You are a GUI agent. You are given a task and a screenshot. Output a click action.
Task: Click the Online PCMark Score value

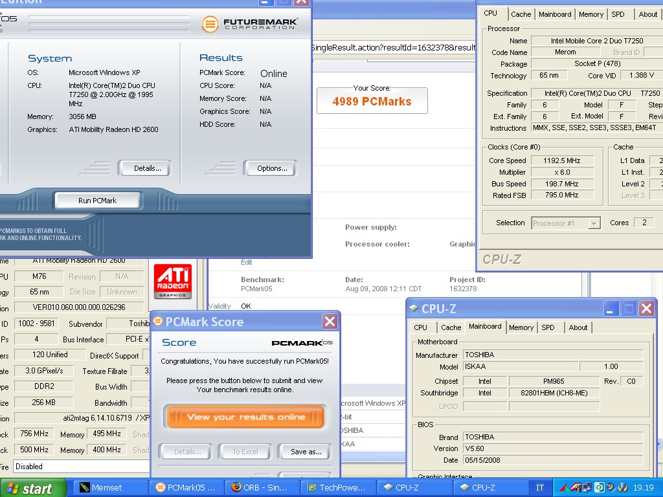pos(274,74)
